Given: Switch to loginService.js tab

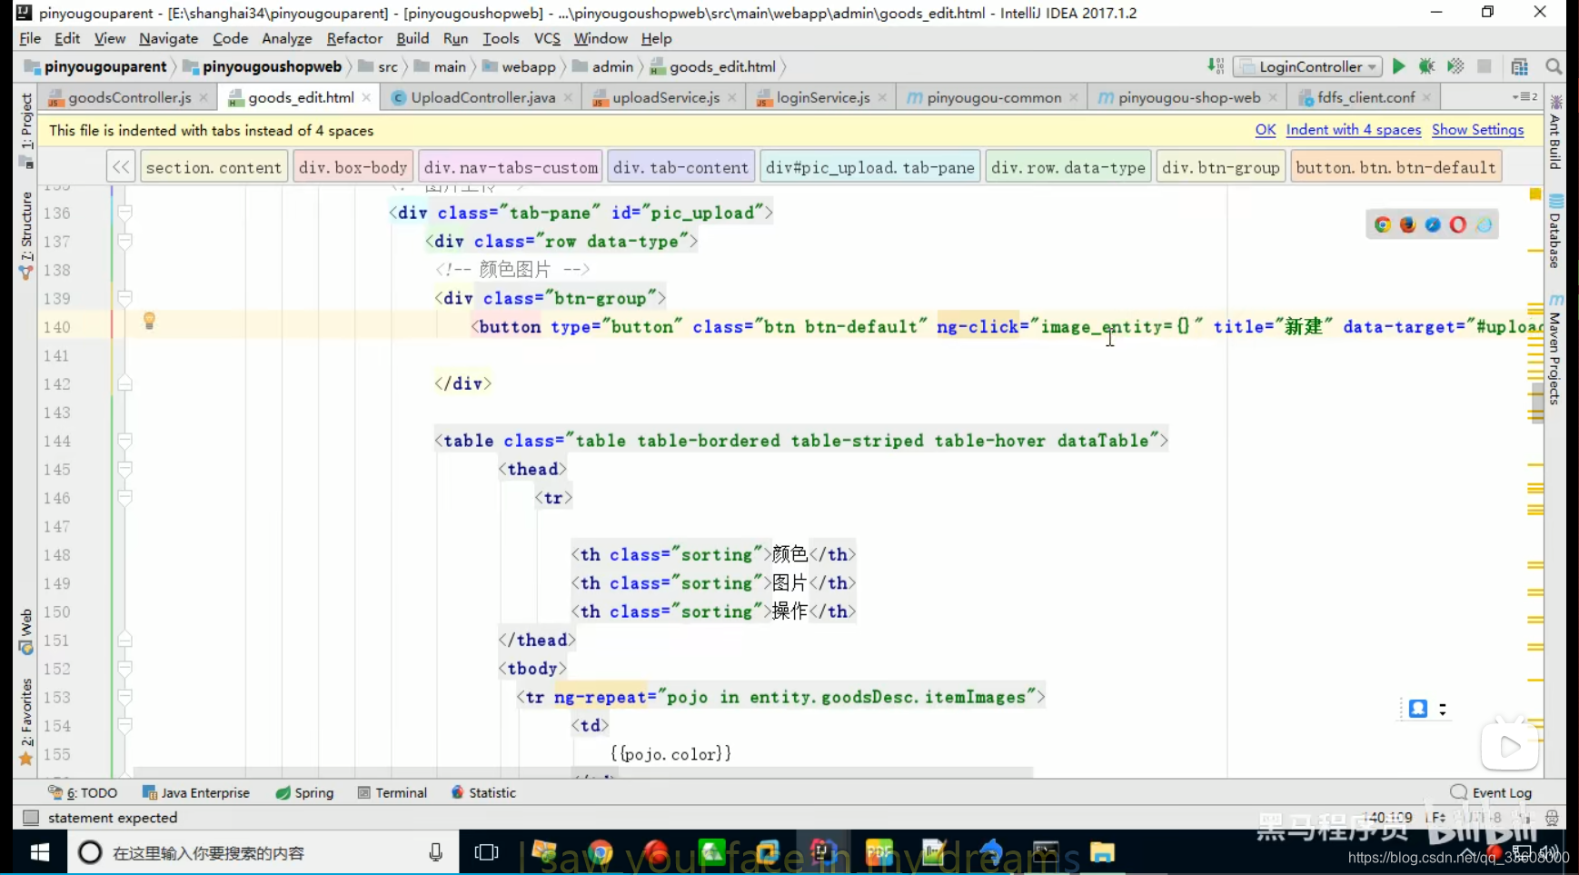Looking at the screenshot, I should [x=822, y=97].
